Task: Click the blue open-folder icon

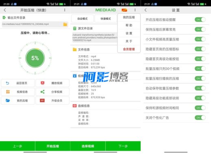Action: point(8,101)
